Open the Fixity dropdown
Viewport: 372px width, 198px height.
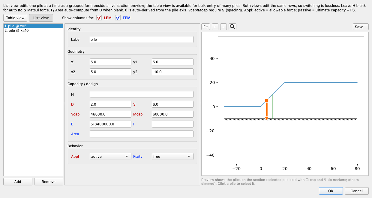172,156
